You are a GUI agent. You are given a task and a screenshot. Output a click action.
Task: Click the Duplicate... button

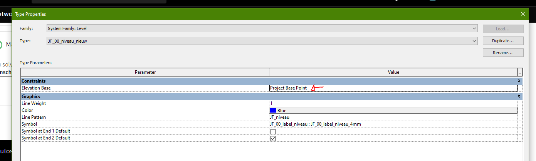tap(503, 41)
